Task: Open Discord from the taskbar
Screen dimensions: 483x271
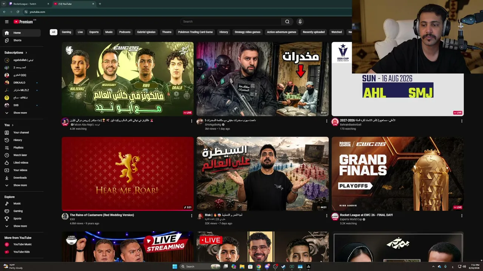Action: (x=267, y=266)
